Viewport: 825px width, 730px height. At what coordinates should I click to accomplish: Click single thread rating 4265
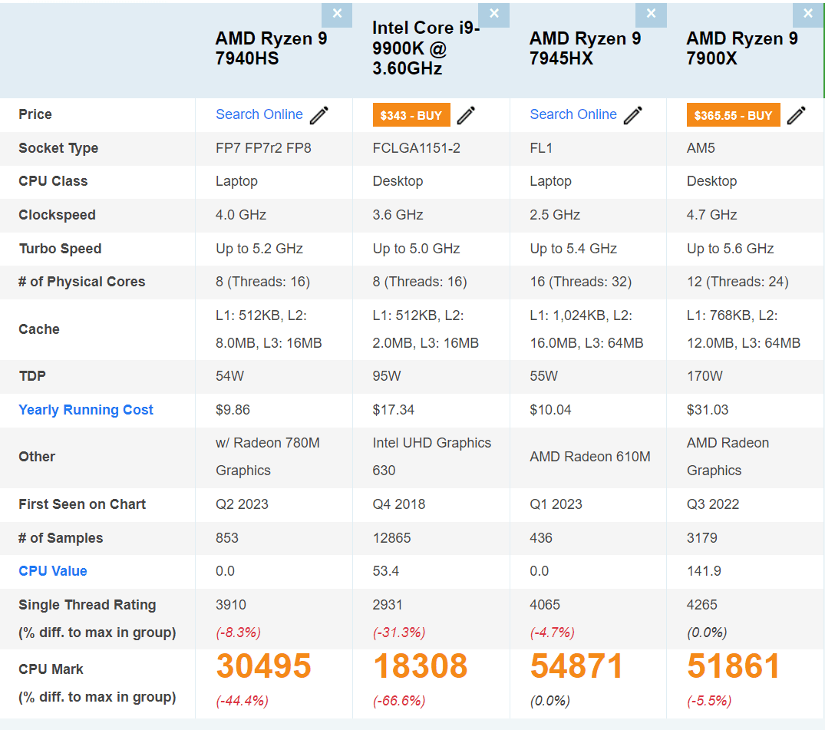point(702,605)
